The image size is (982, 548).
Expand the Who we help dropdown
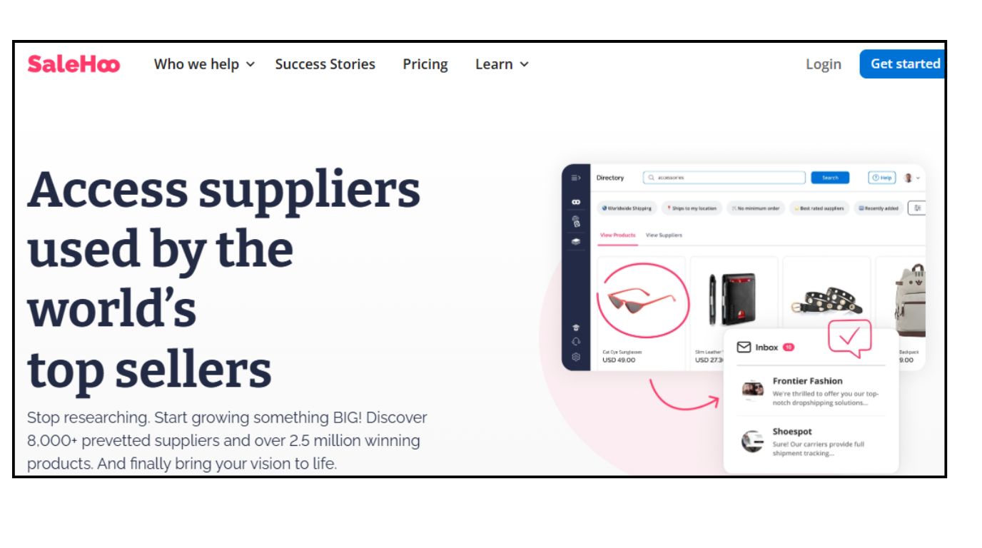[x=204, y=64]
